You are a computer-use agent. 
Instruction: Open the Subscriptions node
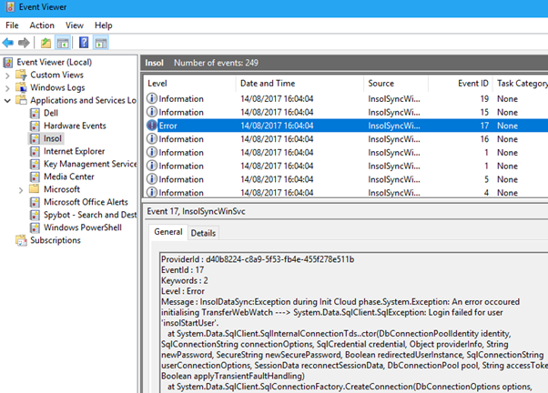pyautogui.click(x=55, y=240)
